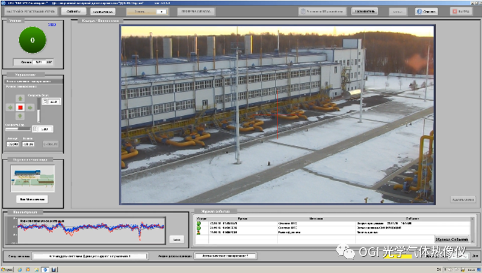Open the Windows Start button
This screenshot has height=273, width=482.
click(x=7, y=269)
